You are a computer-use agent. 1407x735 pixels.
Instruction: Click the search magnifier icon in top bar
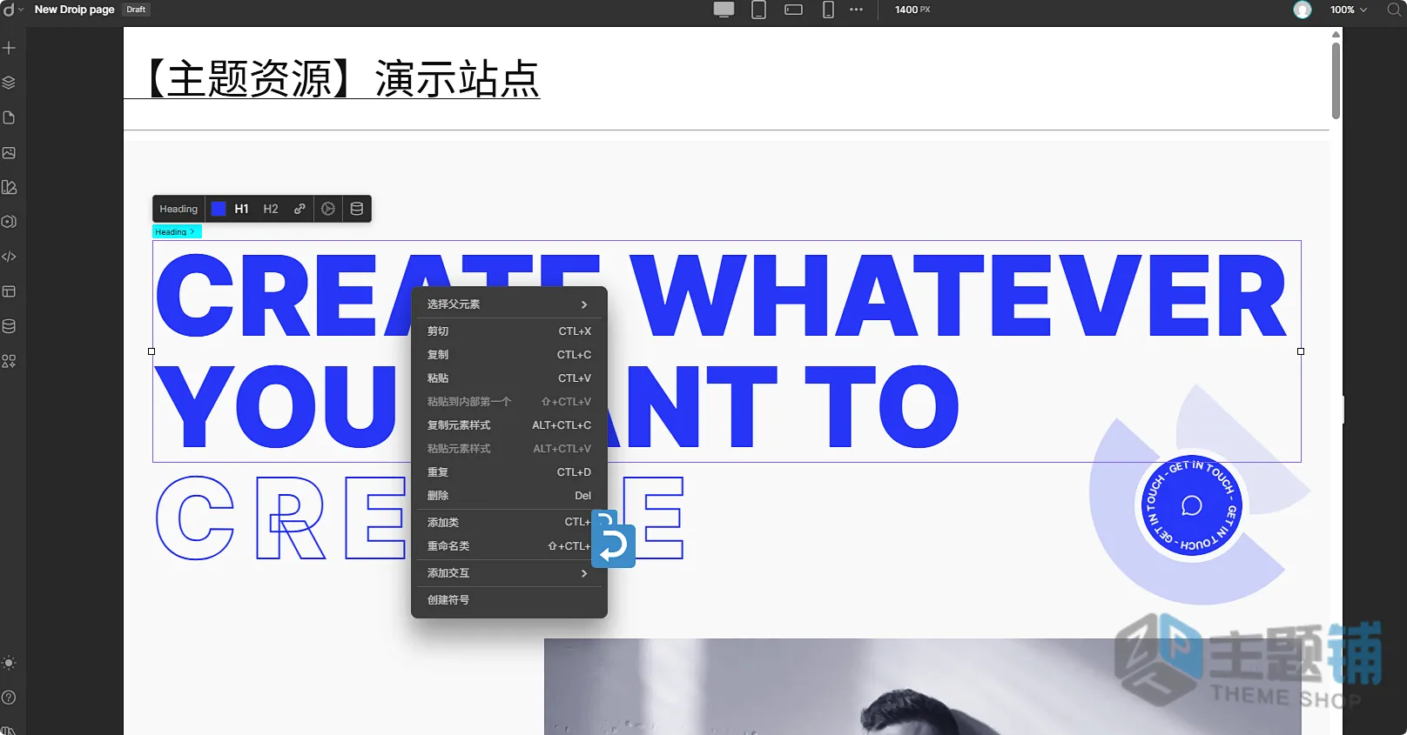click(x=1394, y=10)
